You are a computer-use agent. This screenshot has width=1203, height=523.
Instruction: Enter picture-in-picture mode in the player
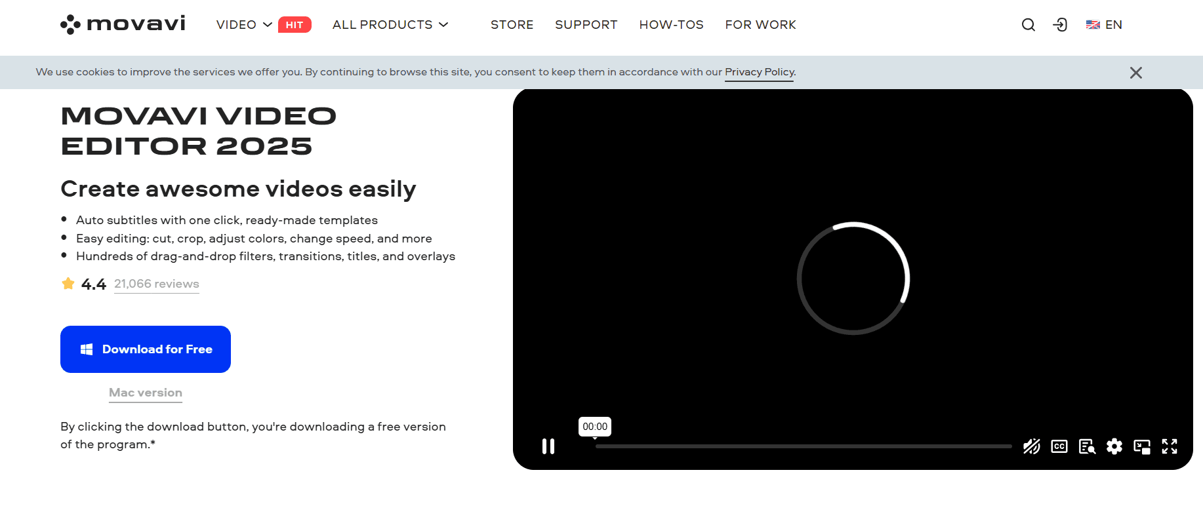(x=1142, y=446)
